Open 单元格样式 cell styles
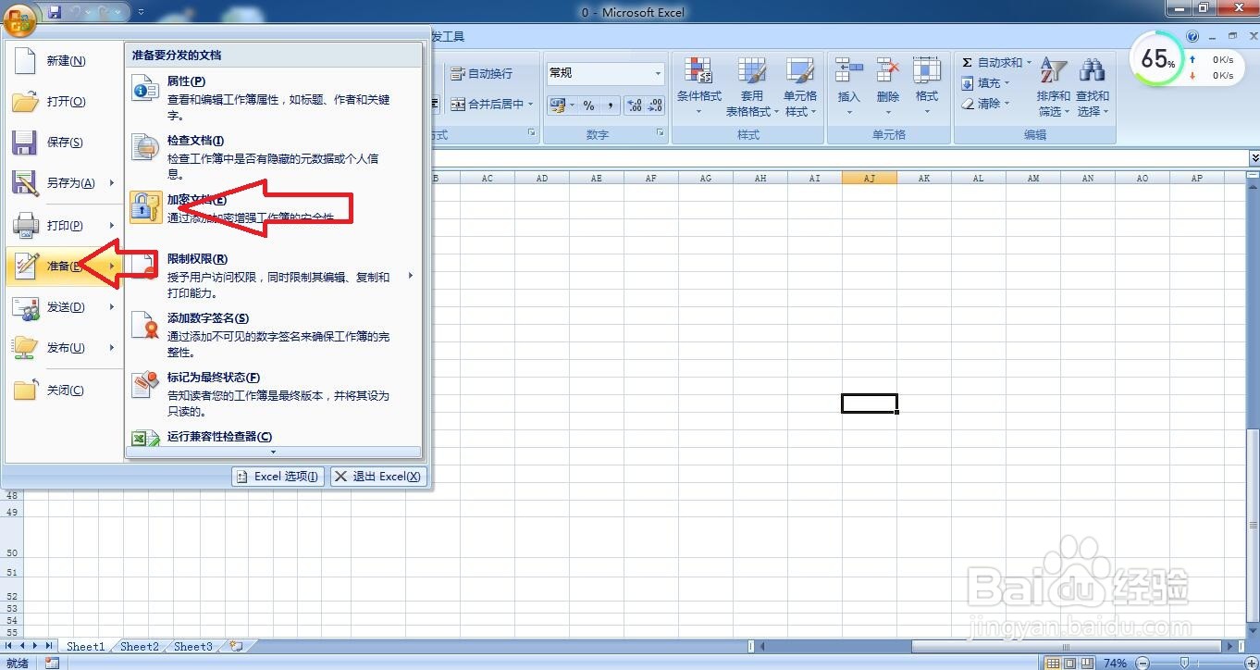Image resolution: width=1260 pixels, height=670 pixels. click(x=800, y=87)
